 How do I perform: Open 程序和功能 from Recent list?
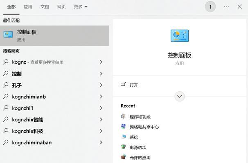[x=140, y=117]
